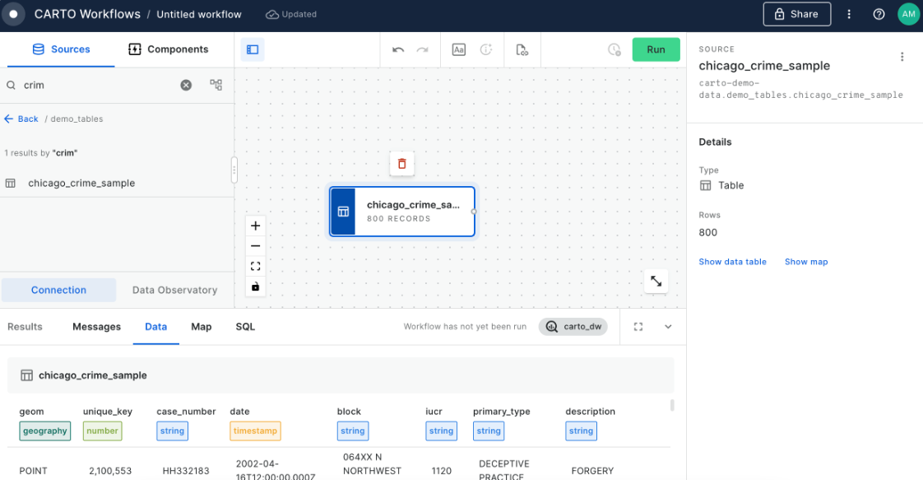This screenshot has height=480, width=923.
Task: Click the HH332183 case number cell
Action: point(186,471)
